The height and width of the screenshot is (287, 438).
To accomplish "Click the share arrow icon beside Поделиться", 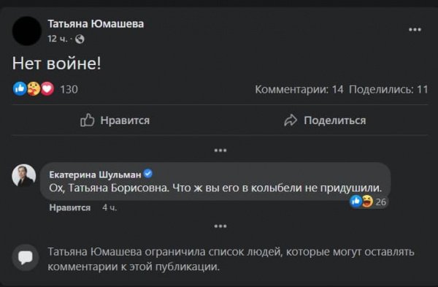I will click(x=291, y=120).
